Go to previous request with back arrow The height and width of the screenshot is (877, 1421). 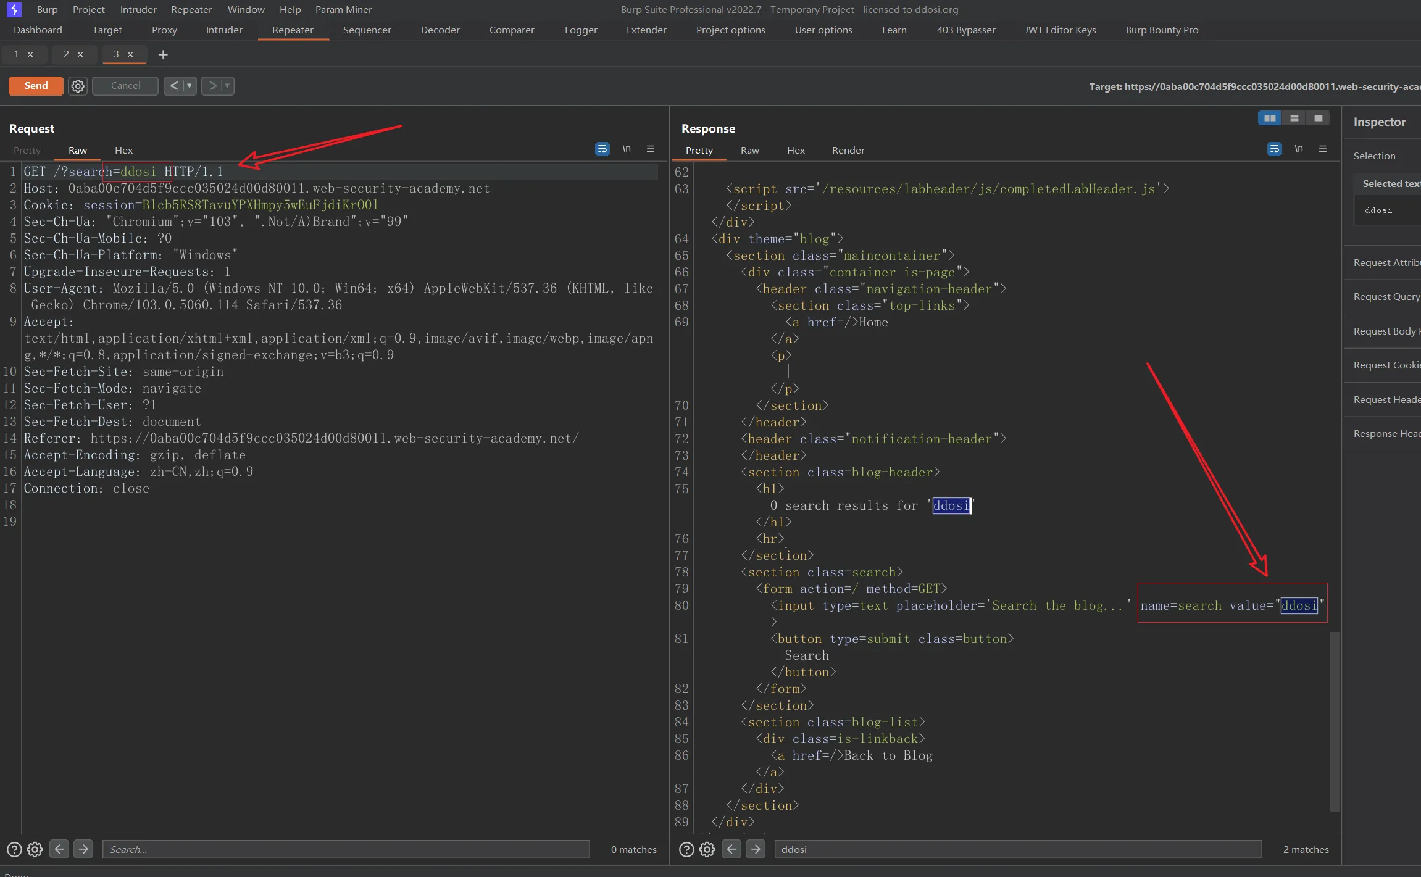tap(174, 86)
